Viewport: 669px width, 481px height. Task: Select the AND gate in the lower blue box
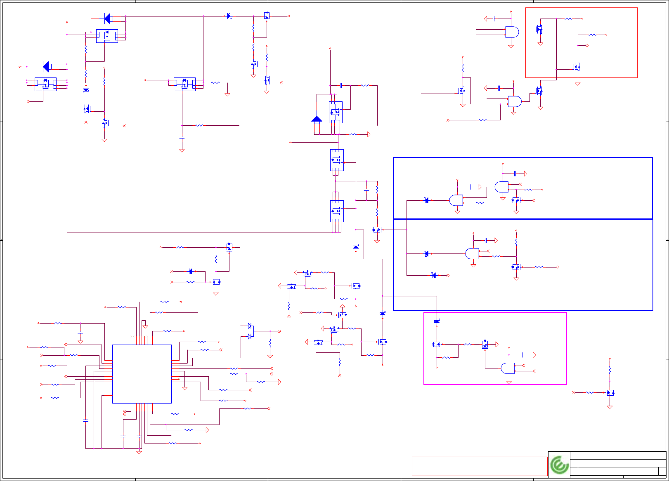[x=472, y=253]
